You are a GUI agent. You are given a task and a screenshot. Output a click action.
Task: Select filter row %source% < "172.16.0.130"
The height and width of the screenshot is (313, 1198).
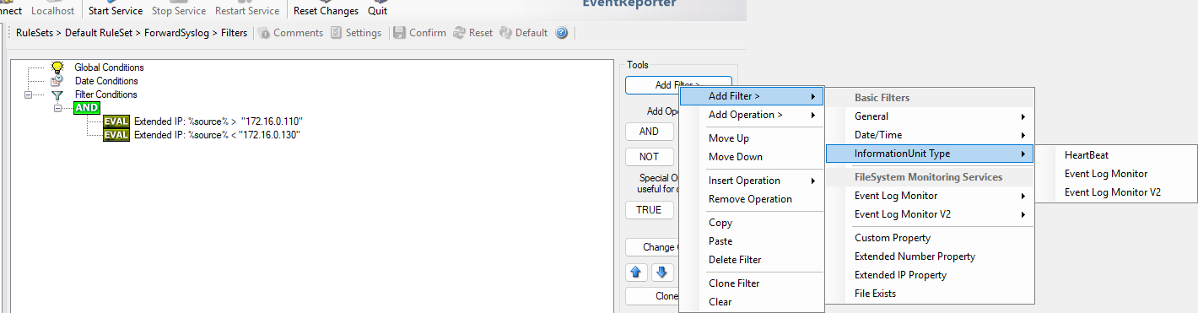tap(218, 135)
